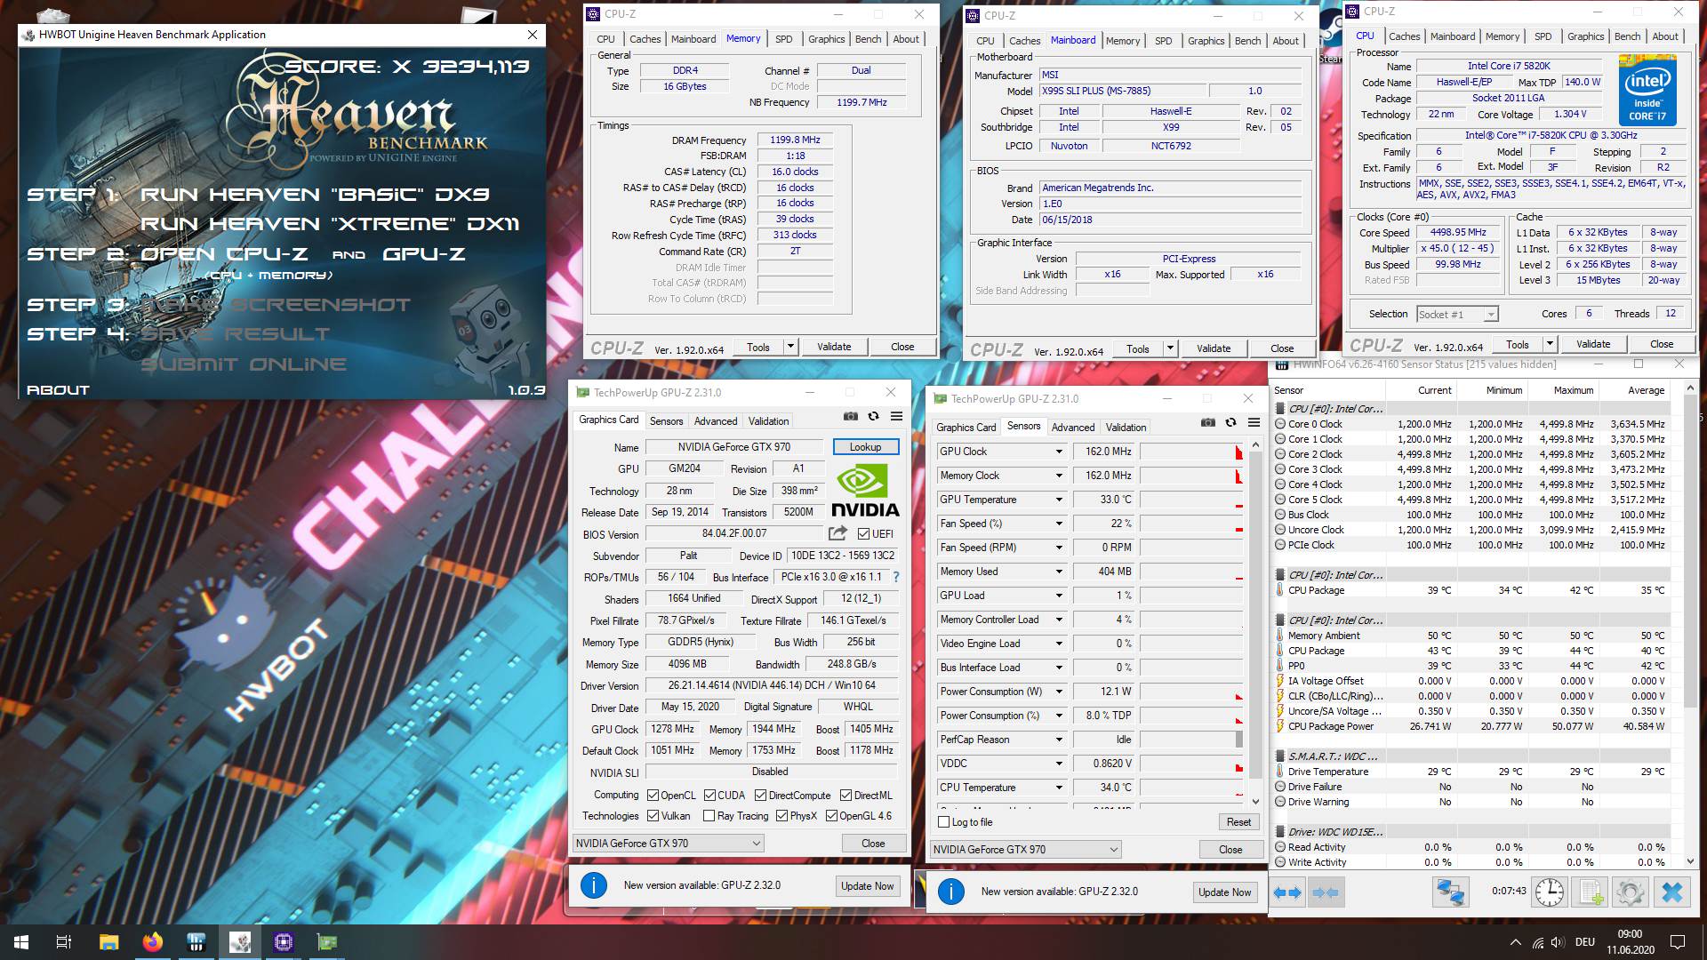Screen dimensions: 1707x960
Task: Open the GPU Clock sensor dropdown
Action: tap(1059, 452)
